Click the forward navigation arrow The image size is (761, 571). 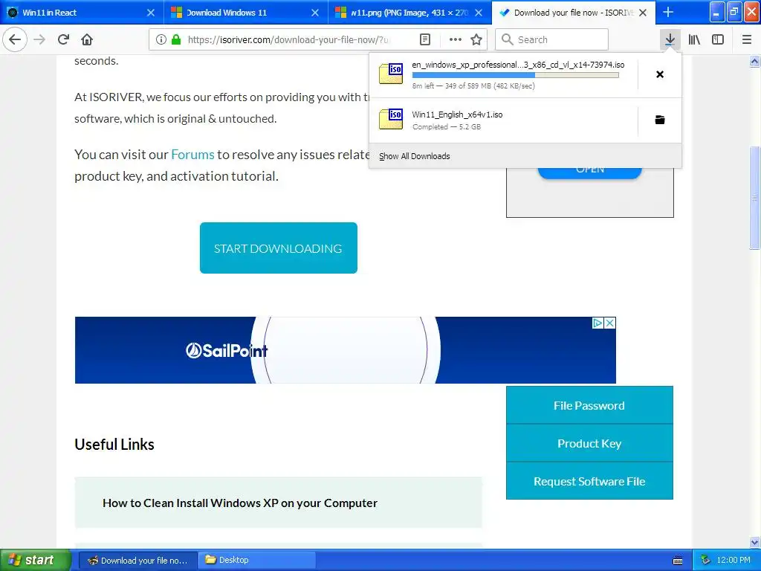click(39, 40)
